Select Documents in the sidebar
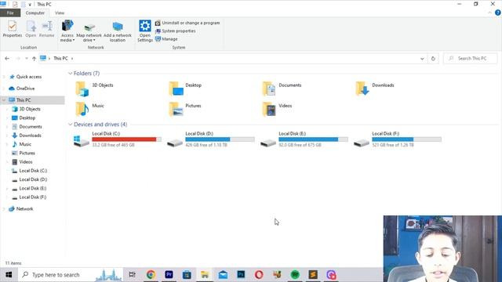 31,127
